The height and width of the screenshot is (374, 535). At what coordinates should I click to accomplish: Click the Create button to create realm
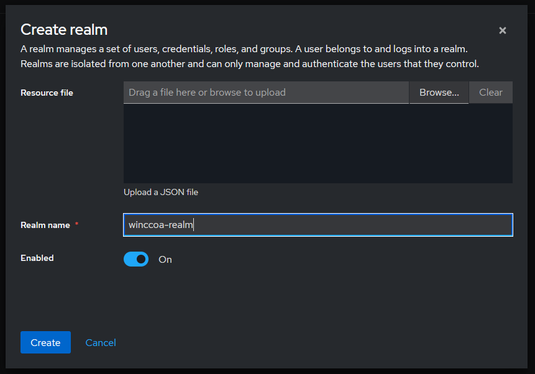click(x=45, y=342)
